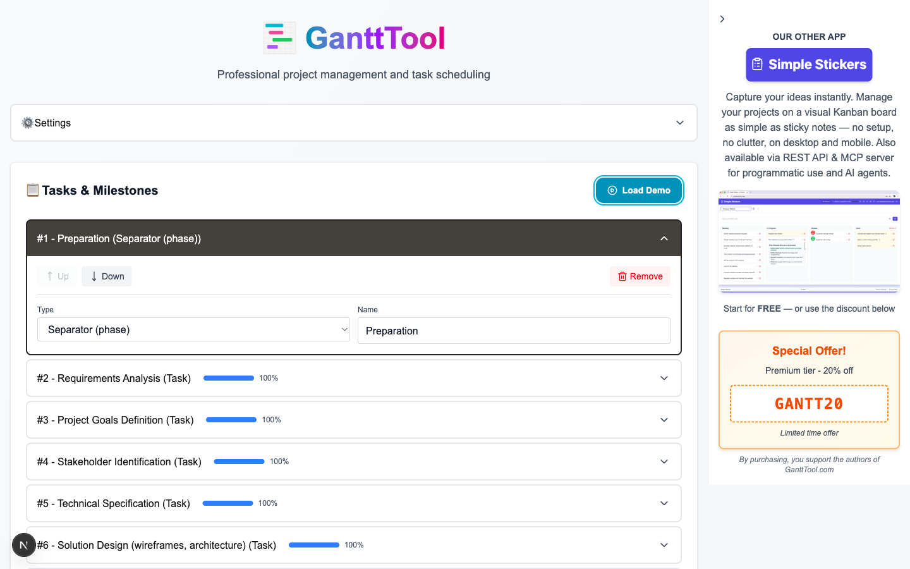Image resolution: width=910 pixels, height=569 pixels.
Task: Click the #1 - Preparation header title
Action: click(x=119, y=238)
